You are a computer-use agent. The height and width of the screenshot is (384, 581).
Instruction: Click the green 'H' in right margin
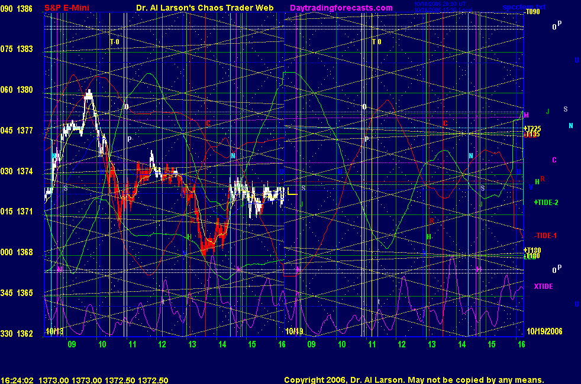tap(537, 181)
